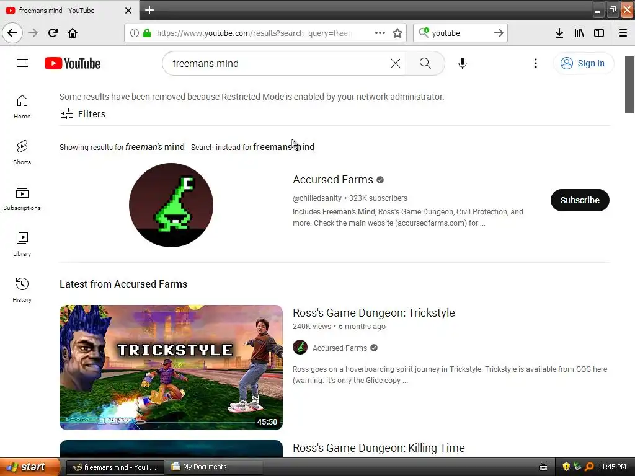Expand the YouTube guide menu
The width and height of the screenshot is (635, 476).
coord(22,63)
